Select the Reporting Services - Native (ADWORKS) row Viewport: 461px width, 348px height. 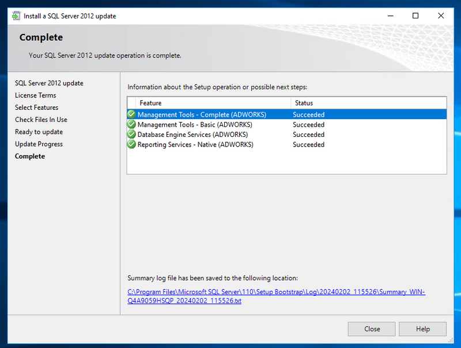pyautogui.click(x=286, y=144)
